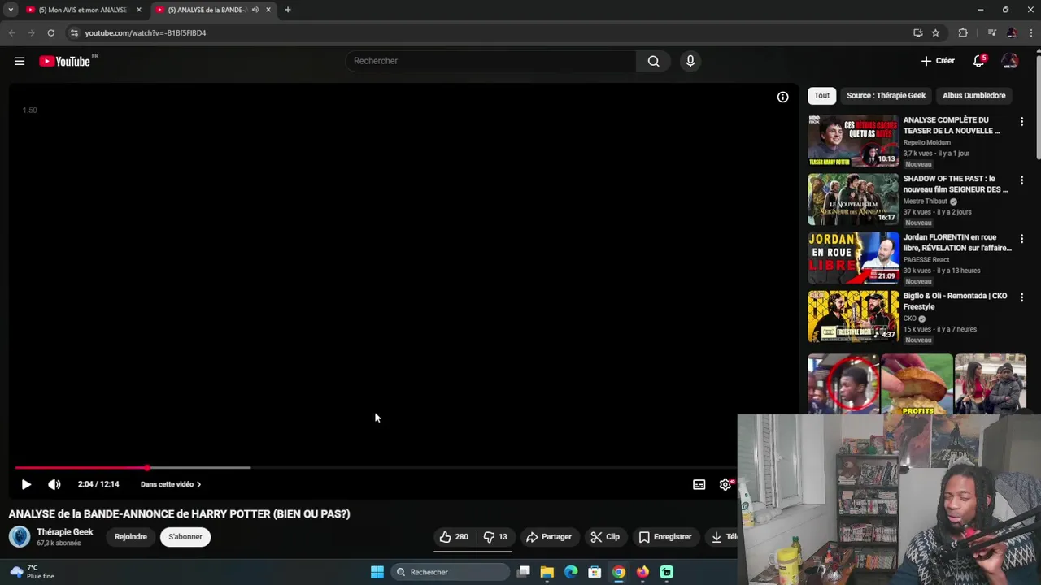1041x585 pixels.
Task: Open a new browser tab
Action: 287,10
